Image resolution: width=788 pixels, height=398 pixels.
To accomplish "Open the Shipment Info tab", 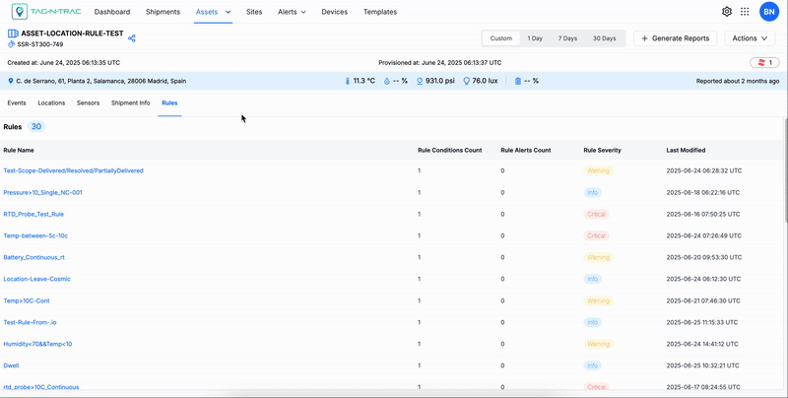I will tap(131, 102).
